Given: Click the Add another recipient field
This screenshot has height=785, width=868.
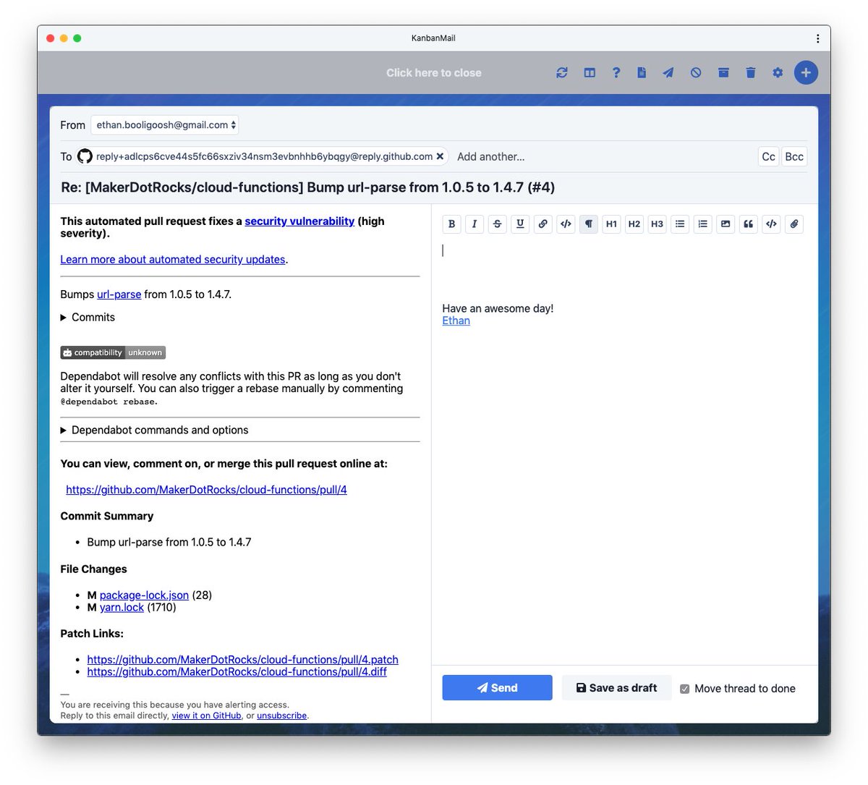Looking at the screenshot, I should (491, 156).
